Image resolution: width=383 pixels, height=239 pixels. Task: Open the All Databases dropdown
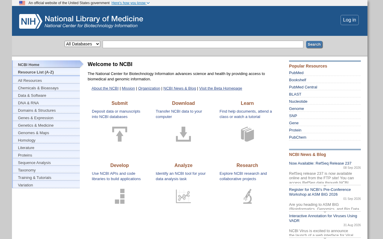[x=82, y=44]
